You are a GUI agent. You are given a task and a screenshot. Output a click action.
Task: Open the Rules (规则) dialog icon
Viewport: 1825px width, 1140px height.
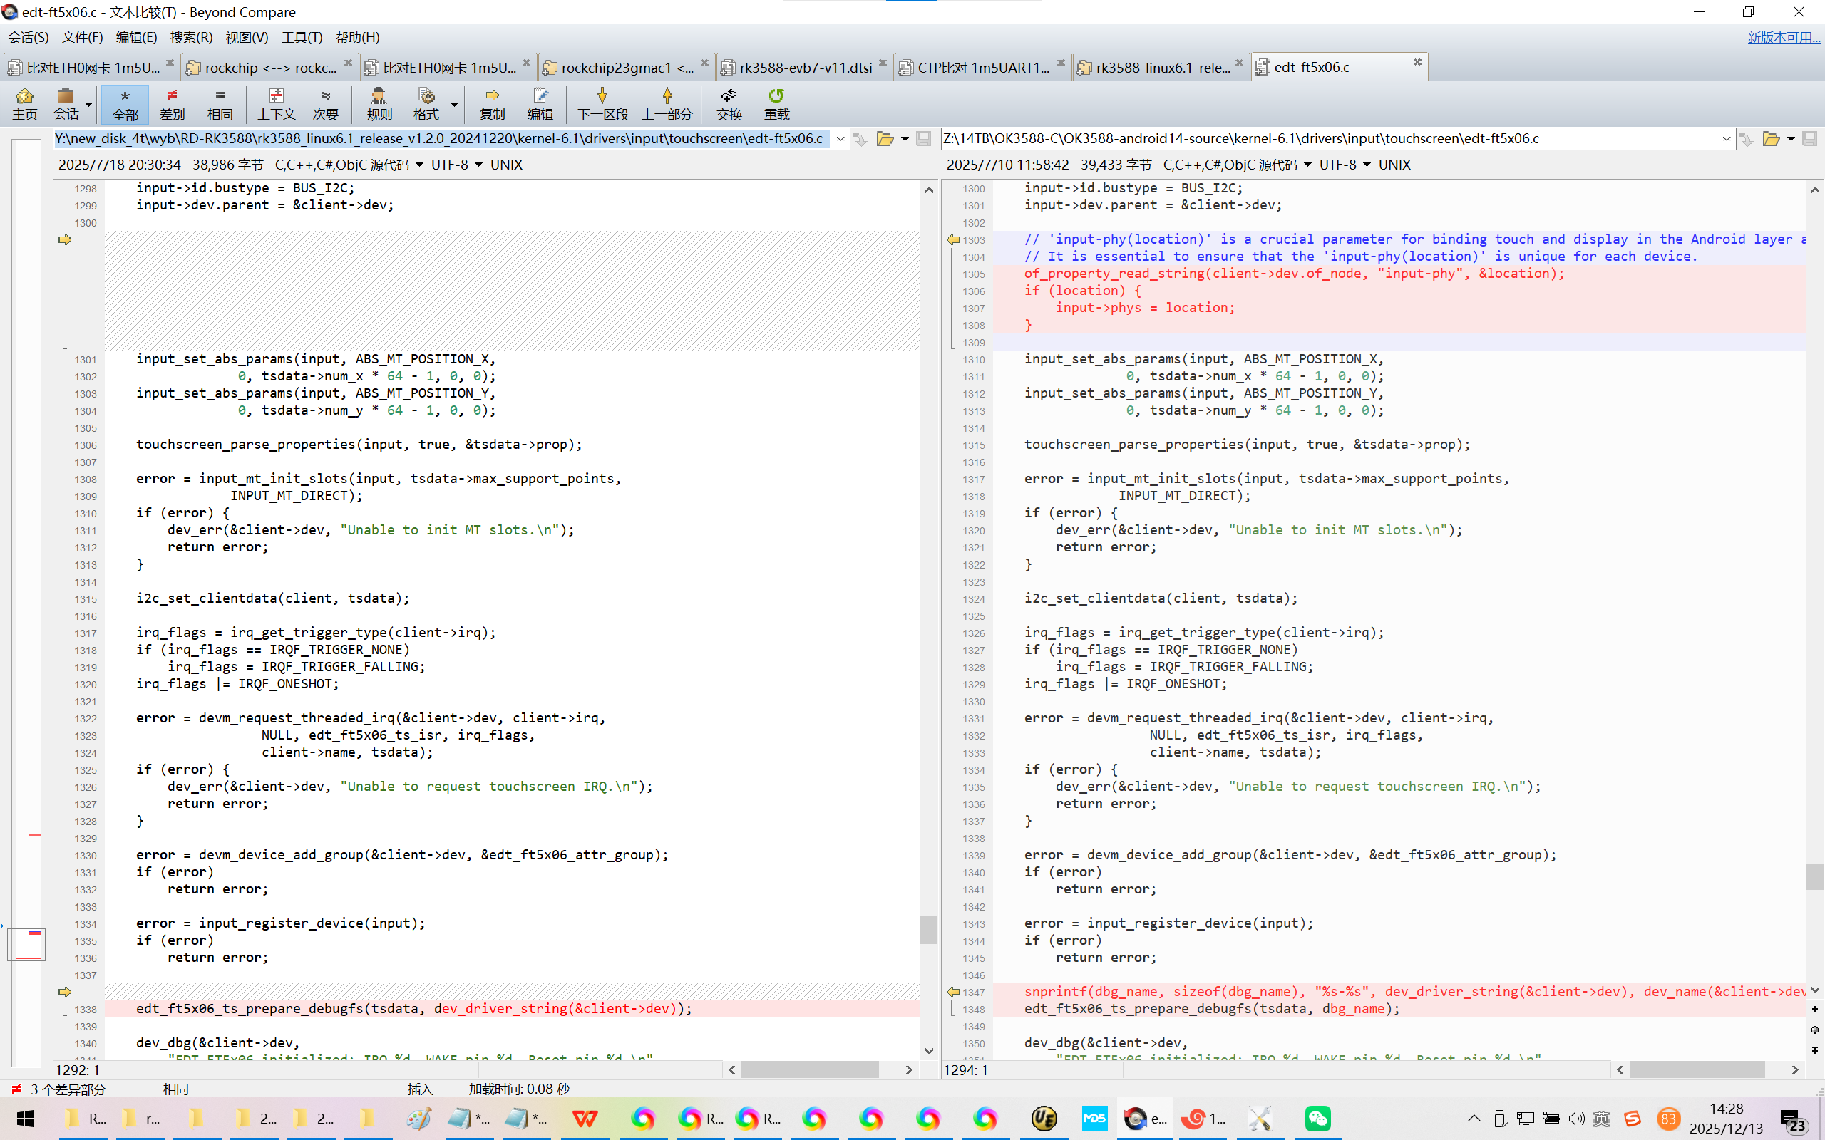pos(379,103)
